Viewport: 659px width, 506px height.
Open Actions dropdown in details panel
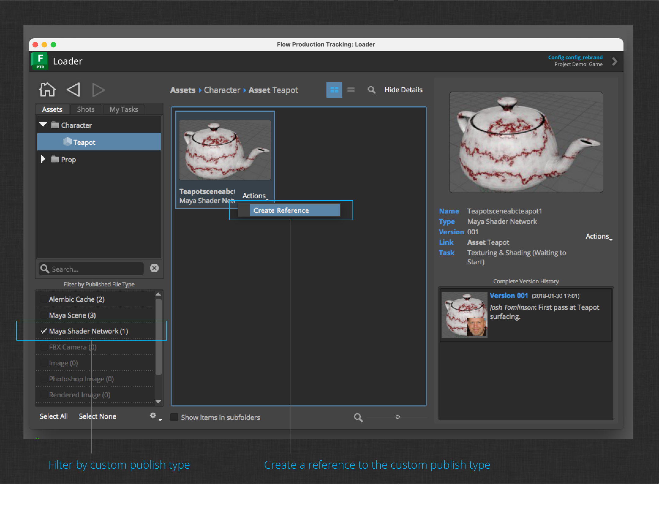point(598,236)
